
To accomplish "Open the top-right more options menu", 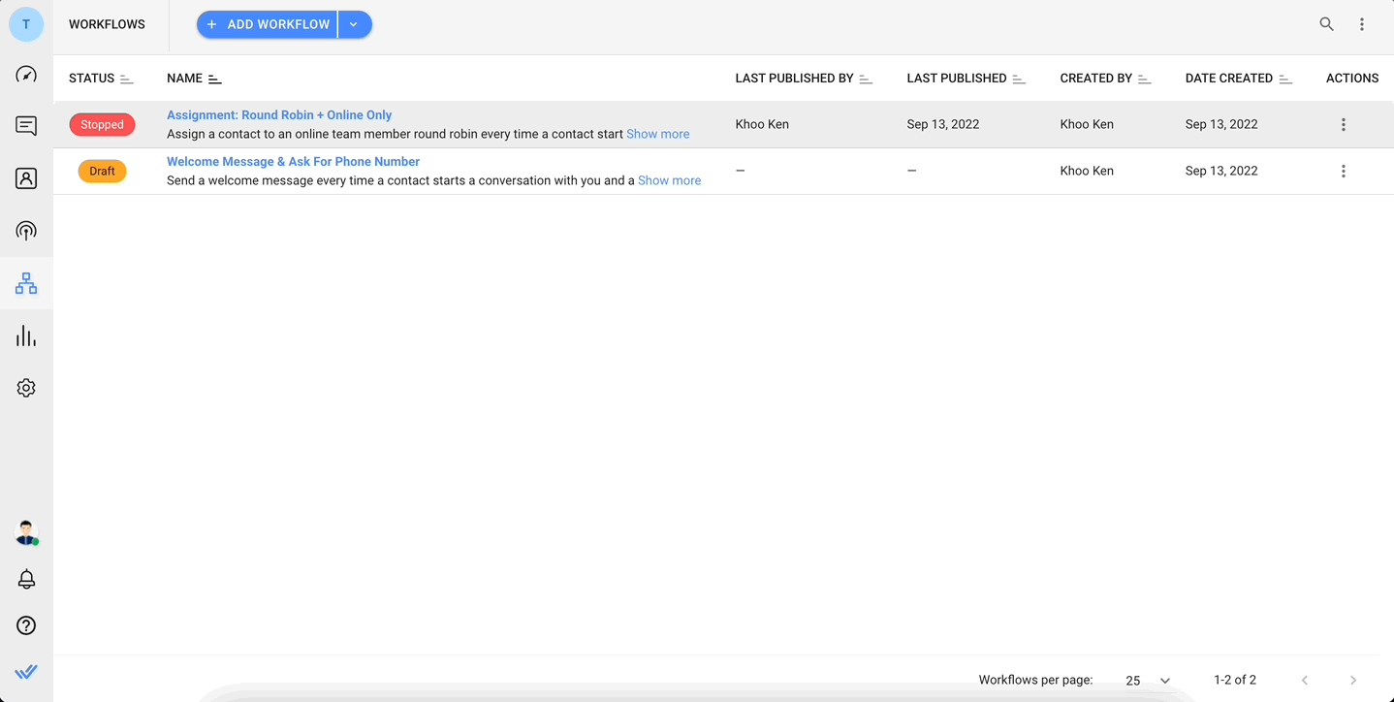I will [x=1362, y=24].
